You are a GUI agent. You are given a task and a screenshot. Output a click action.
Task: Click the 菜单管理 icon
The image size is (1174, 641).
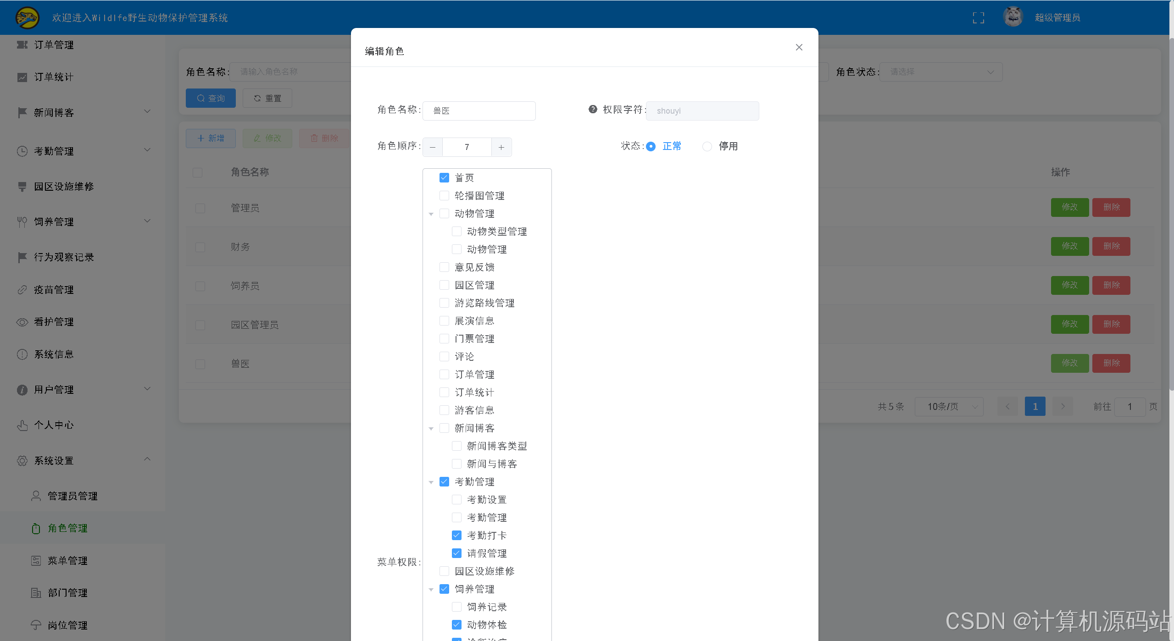[x=36, y=561]
